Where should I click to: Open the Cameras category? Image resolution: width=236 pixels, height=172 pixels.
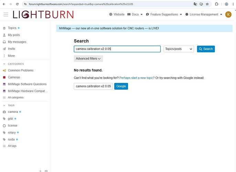pos(14,77)
